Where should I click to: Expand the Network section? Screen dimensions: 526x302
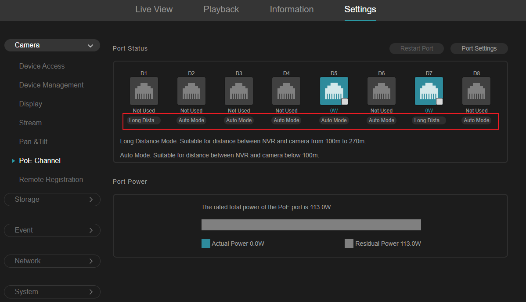pyautogui.click(x=52, y=261)
